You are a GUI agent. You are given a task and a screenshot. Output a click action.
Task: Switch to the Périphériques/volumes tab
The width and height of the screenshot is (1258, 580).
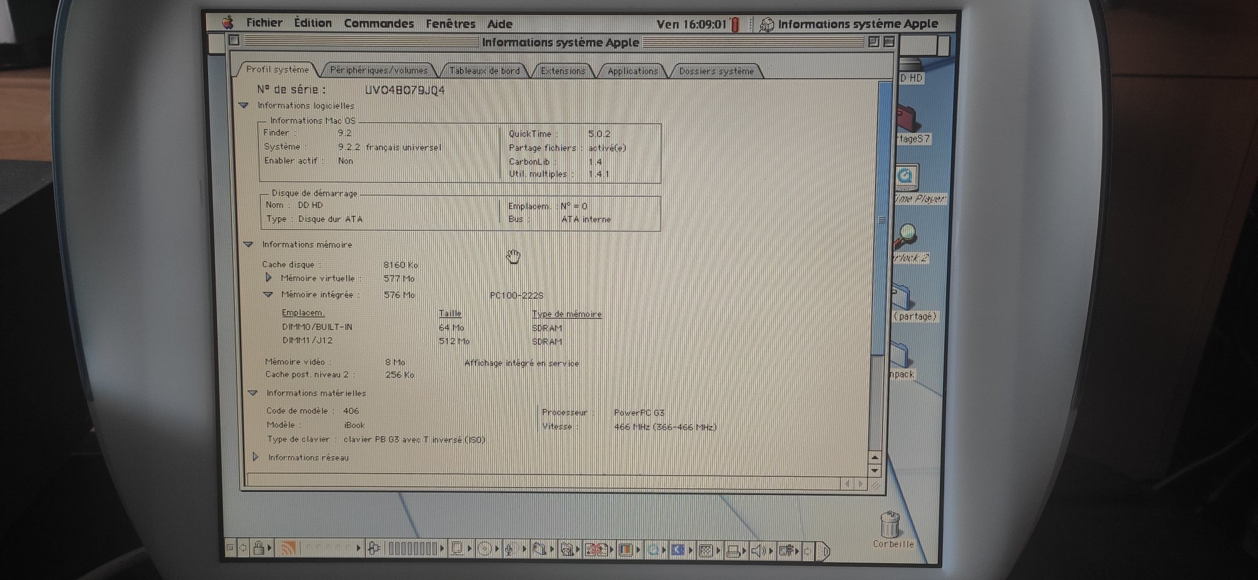[x=379, y=70]
